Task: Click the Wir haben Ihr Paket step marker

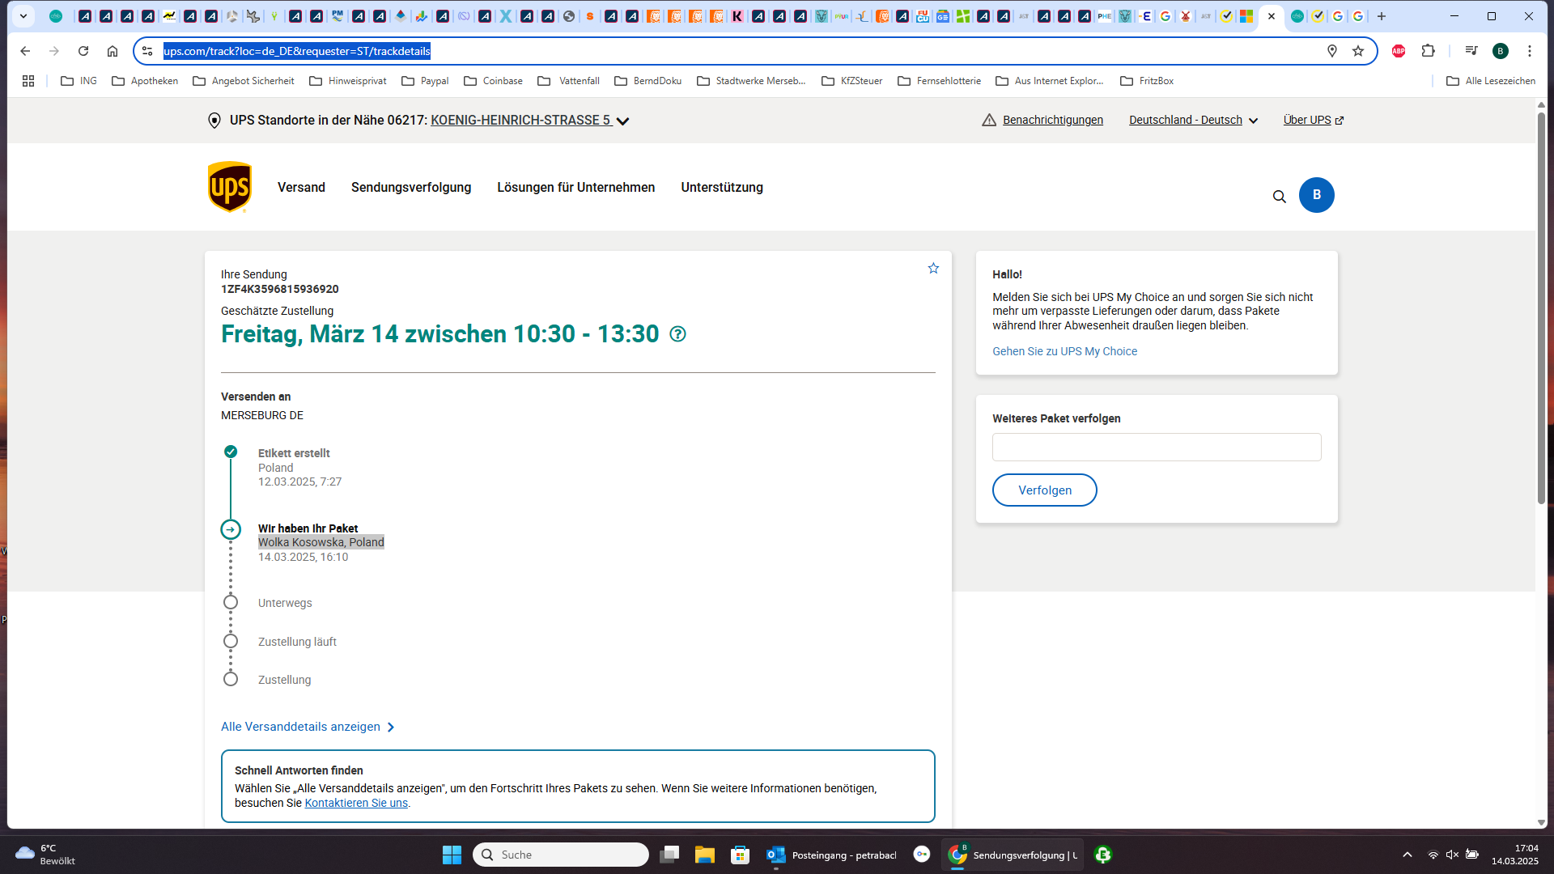Action: tap(231, 529)
